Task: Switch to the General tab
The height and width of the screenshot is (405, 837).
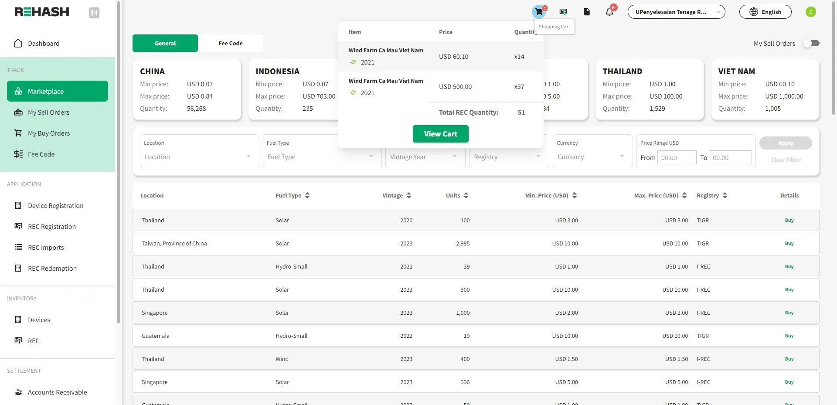Action: (x=165, y=43)
